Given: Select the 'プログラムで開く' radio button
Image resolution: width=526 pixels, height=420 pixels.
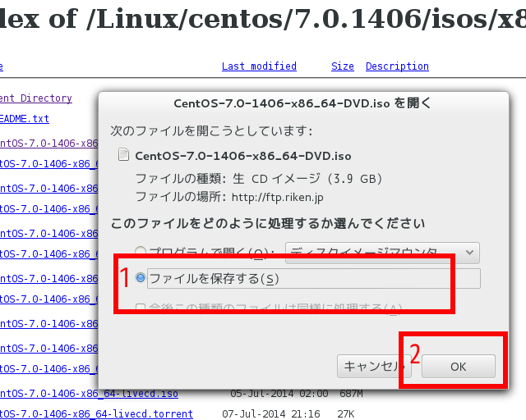Looking at the screenshot, I should pos(141,252).
